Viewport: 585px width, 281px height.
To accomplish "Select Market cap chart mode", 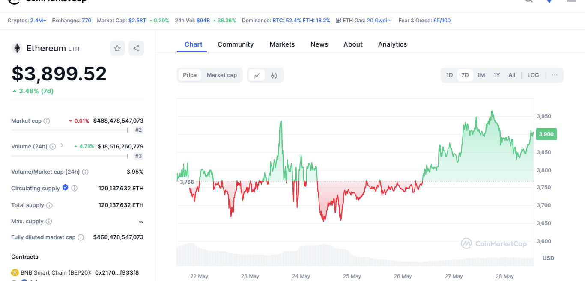I will [221, 75].
